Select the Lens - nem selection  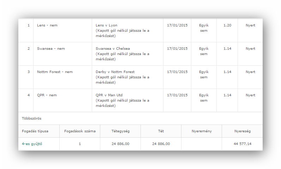47,25
